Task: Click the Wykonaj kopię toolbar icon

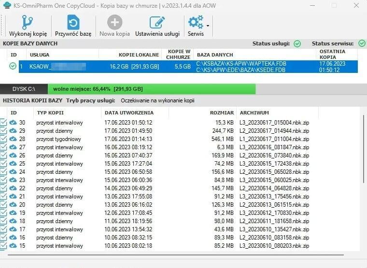Action: [x=28, y=23]
